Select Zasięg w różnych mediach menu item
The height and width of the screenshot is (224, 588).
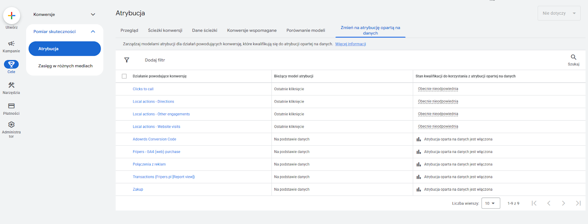coord(65,66)
